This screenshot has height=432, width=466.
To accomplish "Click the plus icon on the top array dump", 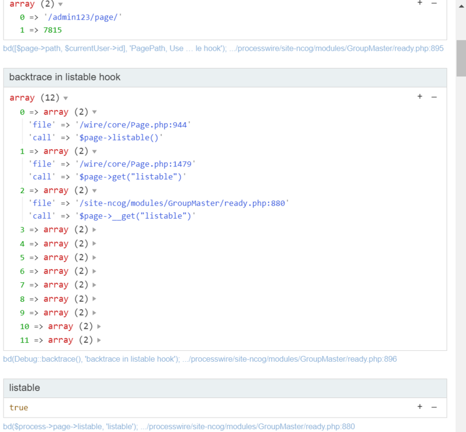I will click(x=419, y=3).
